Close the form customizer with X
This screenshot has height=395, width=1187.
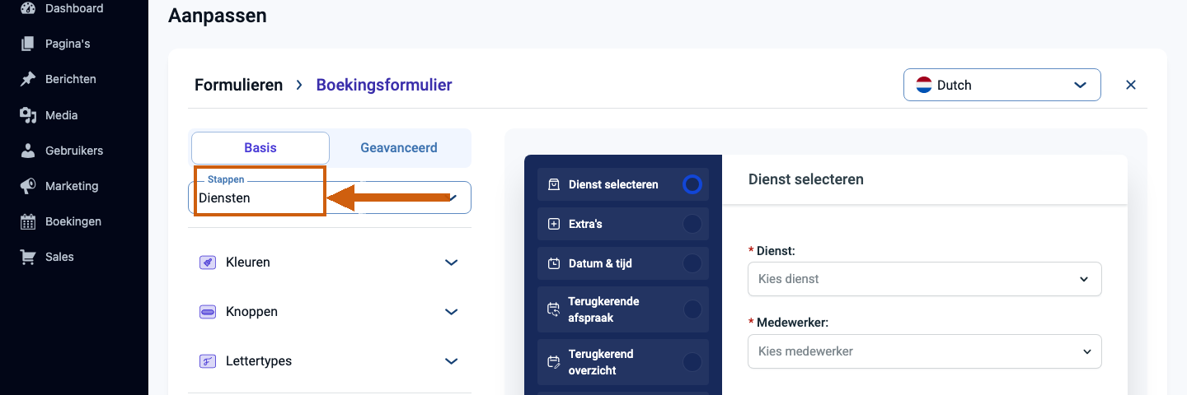[x=1131, y=85]
